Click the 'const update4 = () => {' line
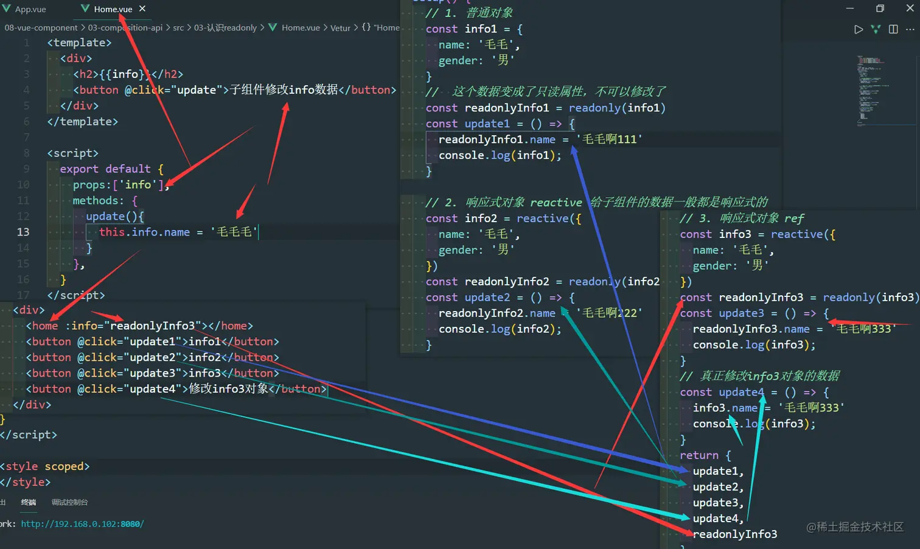920x549 pixels. (x=754, y=392)
